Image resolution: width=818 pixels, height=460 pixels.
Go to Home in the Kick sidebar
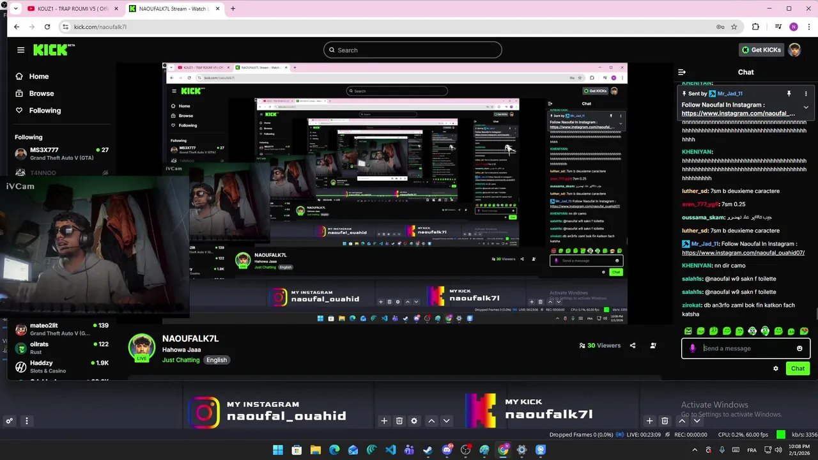coord(32,76)
